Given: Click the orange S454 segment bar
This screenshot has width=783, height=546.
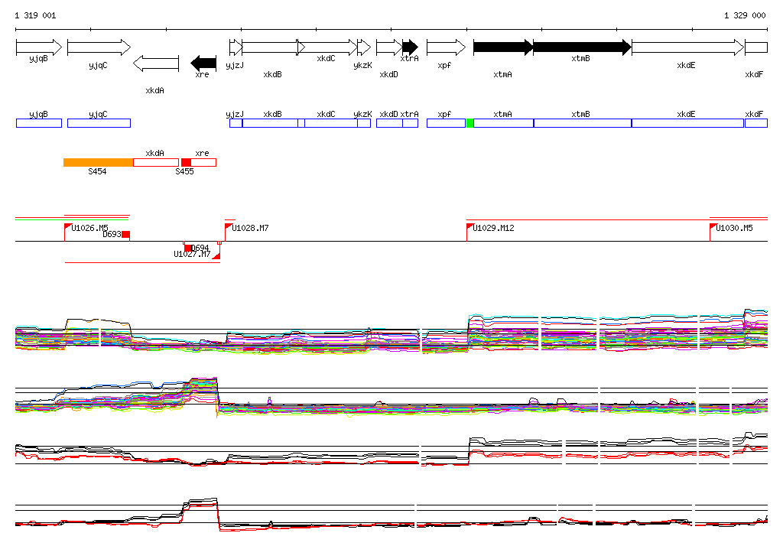Looking at the screenshot, I should point(98,162).
